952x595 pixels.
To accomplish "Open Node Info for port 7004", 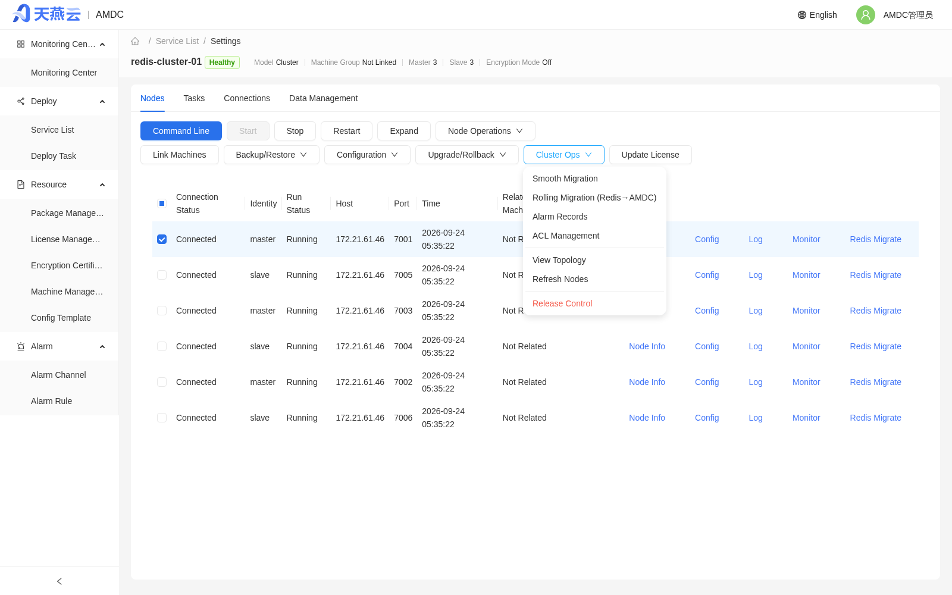I will pos(647,346).
